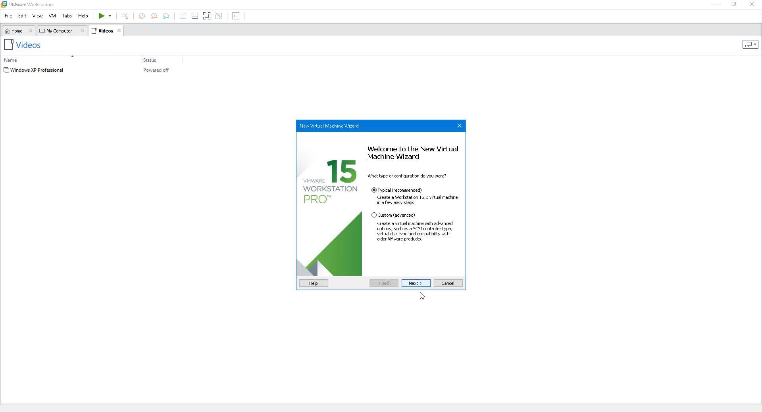Open the power options dropdown arrow

110,16
